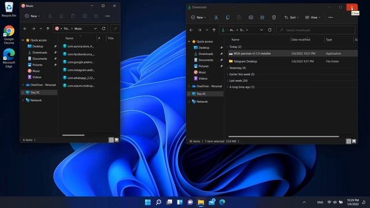The width and height of the screenshot is (370, 208).
Task: Go up one level in Music window
Action: tap(48, 28)
